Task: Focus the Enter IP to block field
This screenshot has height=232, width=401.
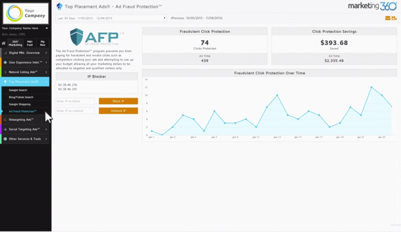Action: point(75,101)
